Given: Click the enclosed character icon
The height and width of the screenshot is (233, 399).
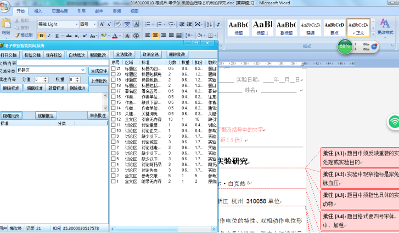Looking at the screenshot, I should (x=136, y=36).
